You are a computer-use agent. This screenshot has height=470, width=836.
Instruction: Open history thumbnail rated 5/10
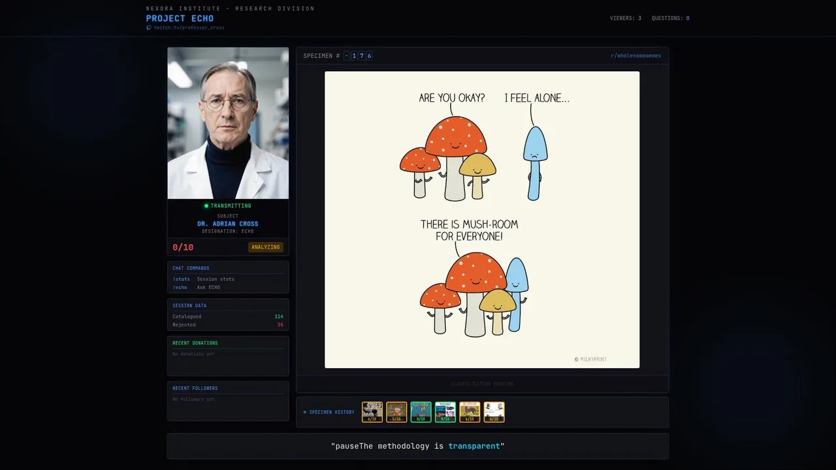click(x=396, y=412)
